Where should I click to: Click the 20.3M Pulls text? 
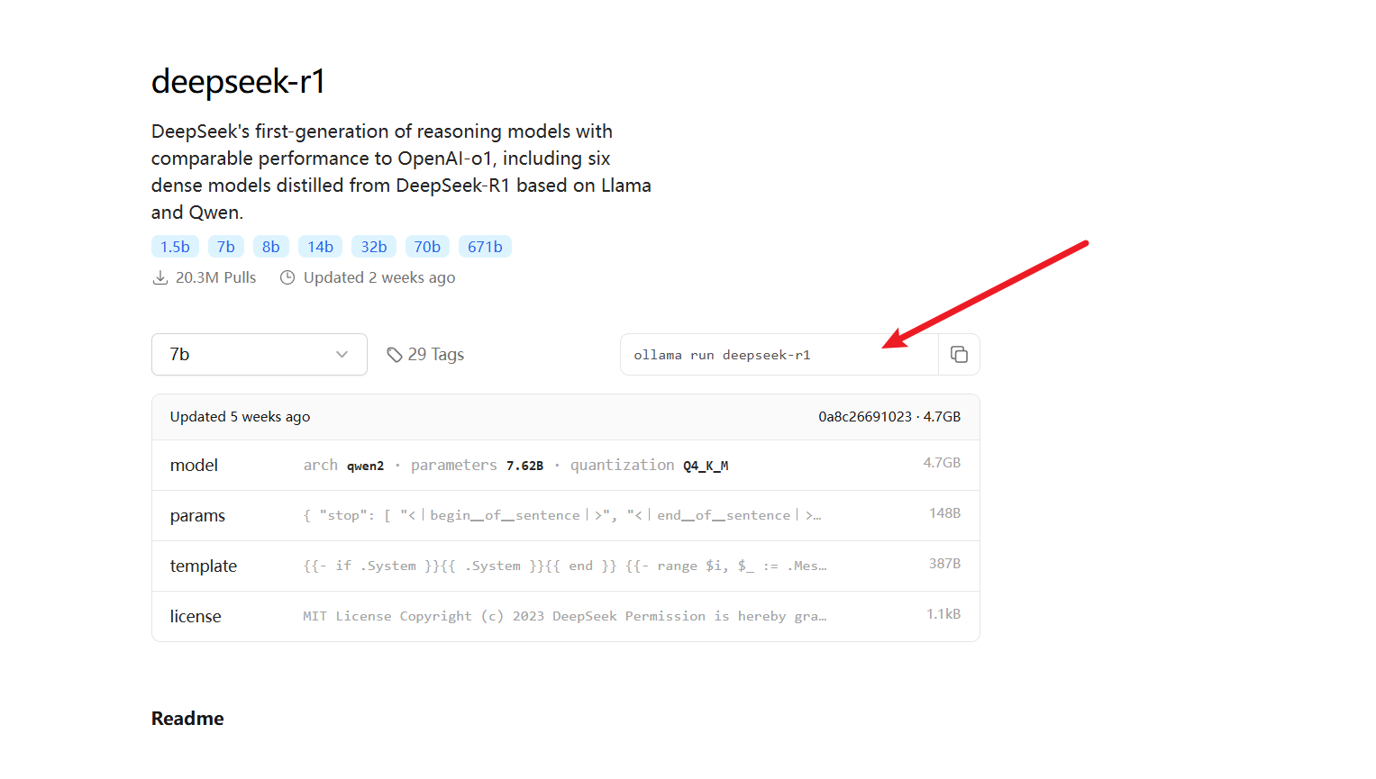pos(216,277)
